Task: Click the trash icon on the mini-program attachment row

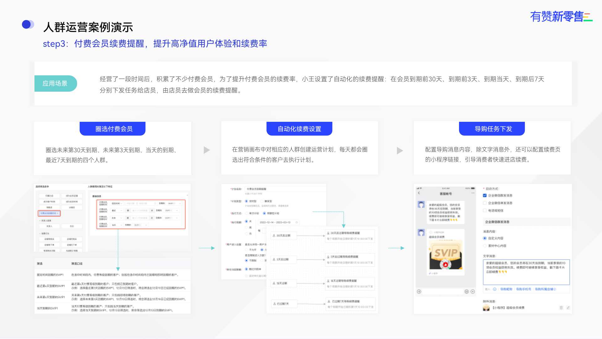Action: click(561, 308)
